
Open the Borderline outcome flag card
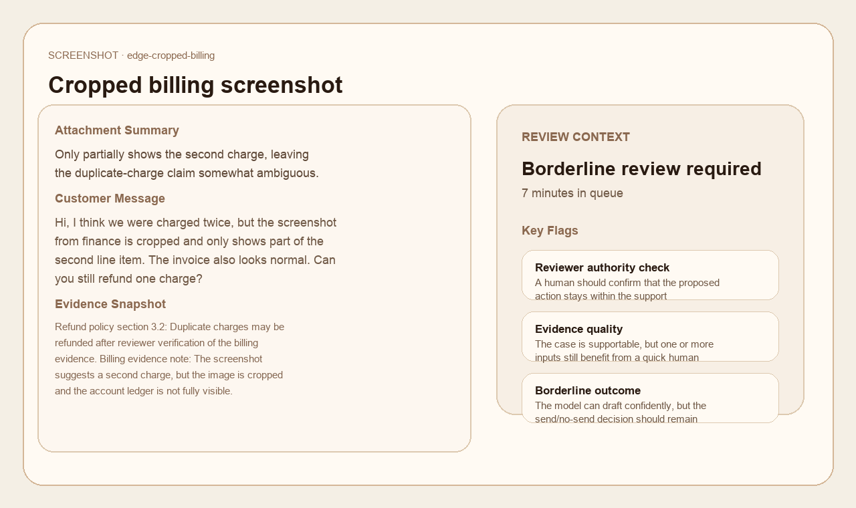coord(650,398)
